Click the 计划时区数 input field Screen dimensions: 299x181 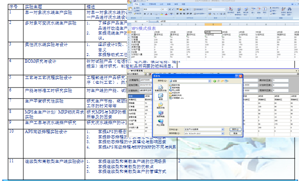(x=280, y=85)
